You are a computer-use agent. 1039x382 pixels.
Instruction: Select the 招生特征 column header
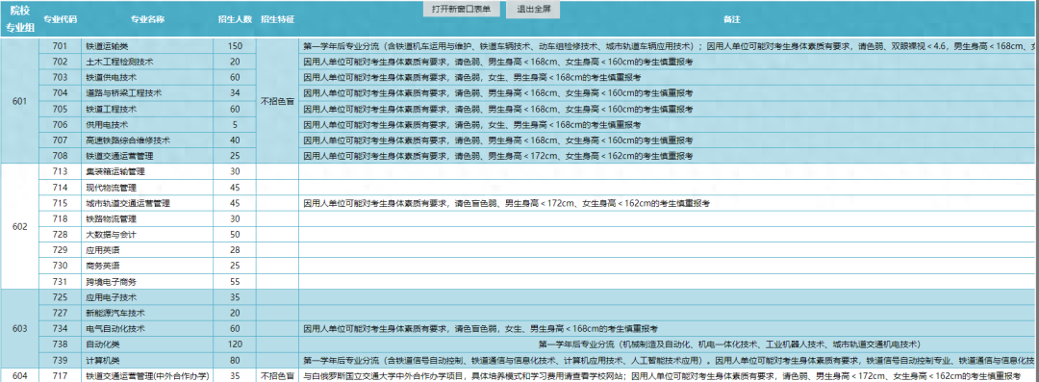pos(278,19)
